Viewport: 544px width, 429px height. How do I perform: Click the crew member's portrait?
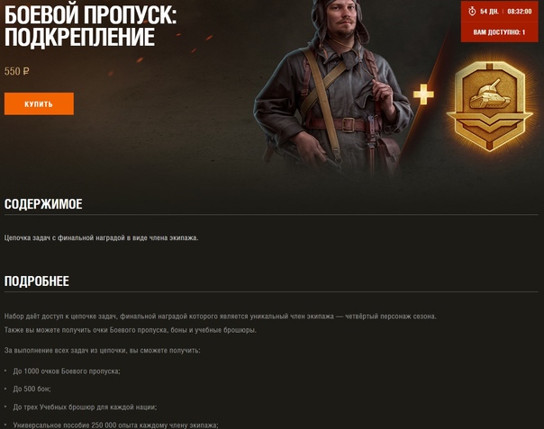[333, 86]
